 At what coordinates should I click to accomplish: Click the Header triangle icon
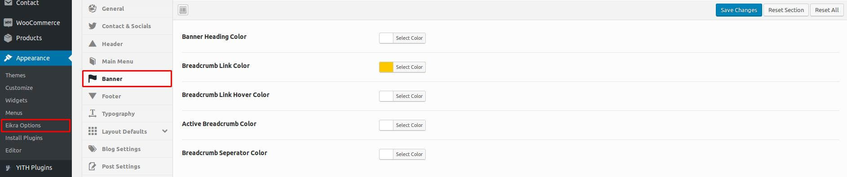93,43
